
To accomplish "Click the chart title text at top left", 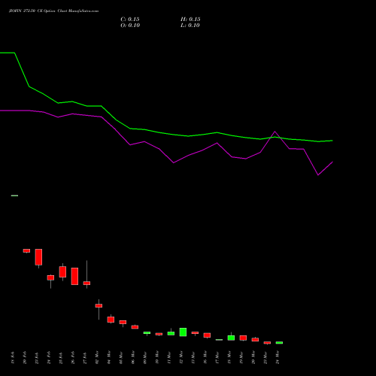I will (x=53, y=11).
